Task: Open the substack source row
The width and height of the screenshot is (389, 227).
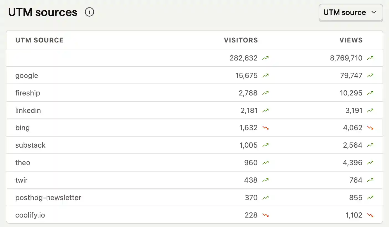Action: pos(30,145)
